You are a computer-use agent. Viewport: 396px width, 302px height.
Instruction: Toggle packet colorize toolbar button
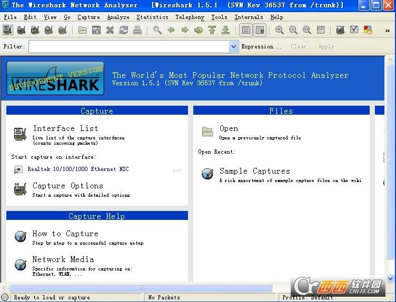pyautogui.click(x=246, y=30)
